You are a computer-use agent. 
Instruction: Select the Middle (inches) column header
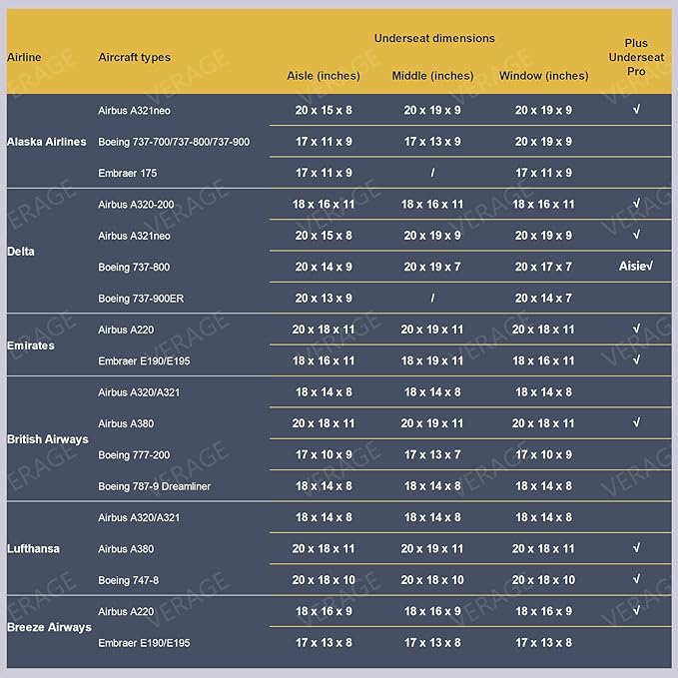pos(432,76)
